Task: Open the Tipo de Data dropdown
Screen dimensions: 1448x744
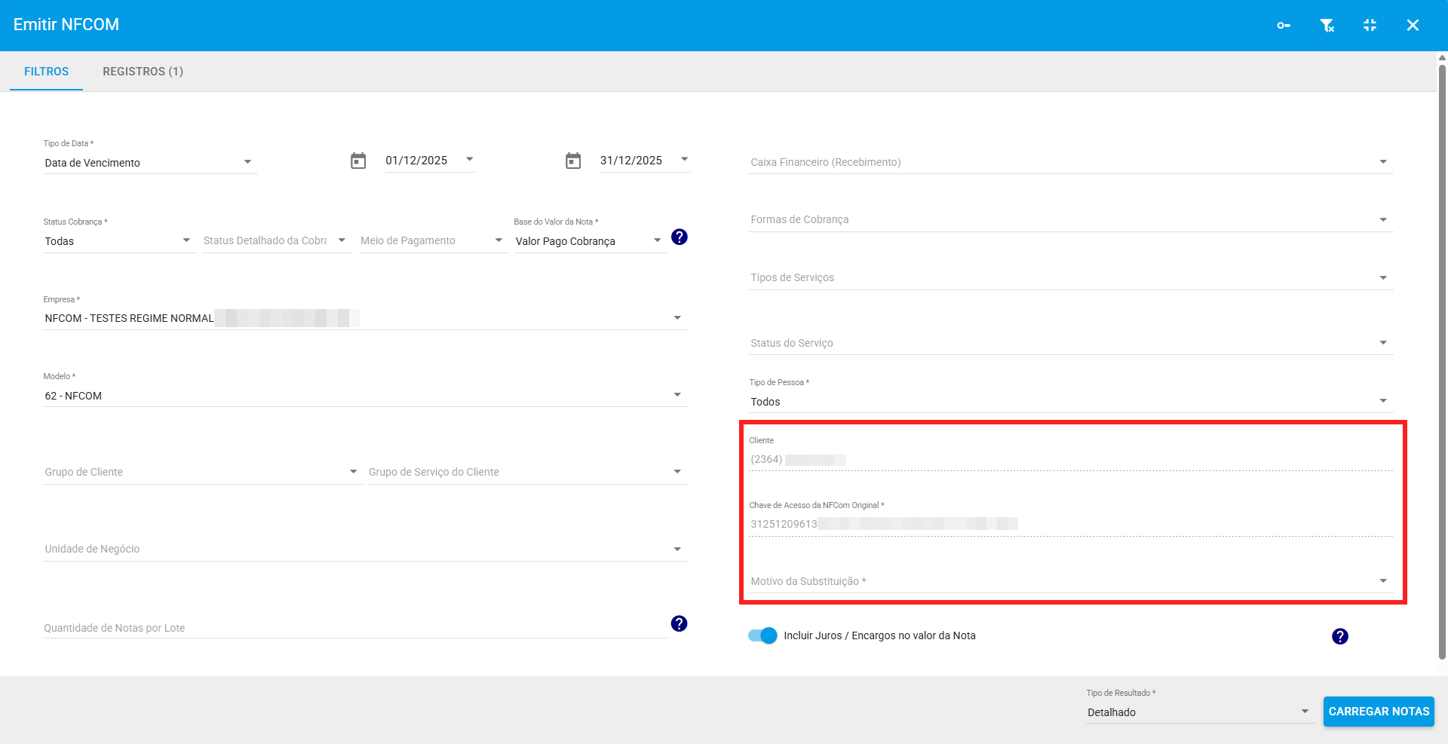Action: tap(150, 163)
